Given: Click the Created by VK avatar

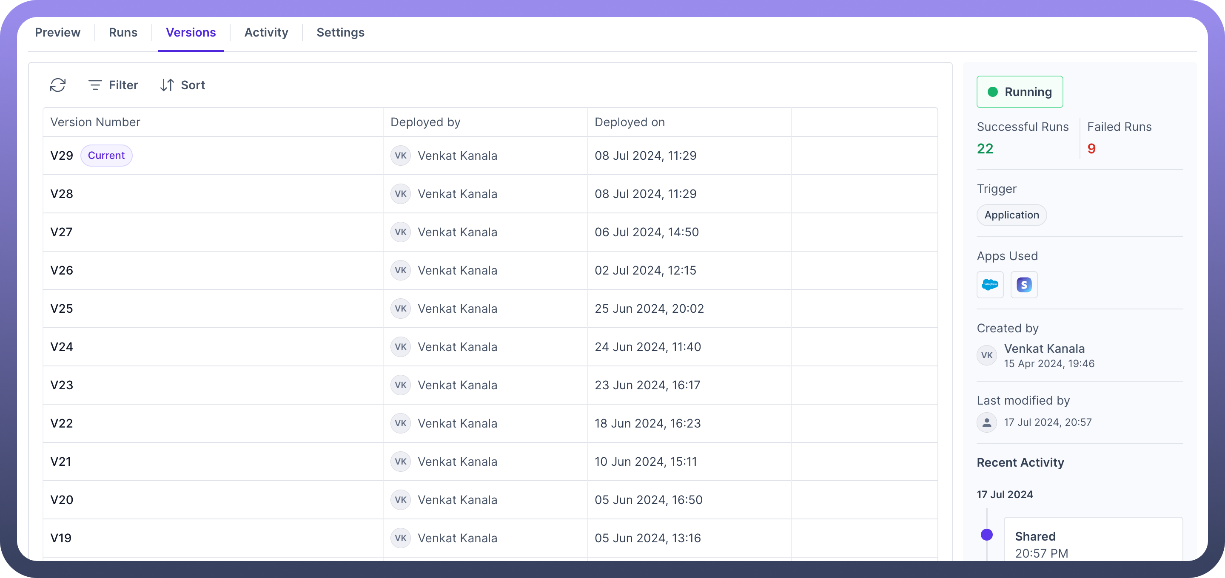Looking at the screenshot, I should coord(987,355).
